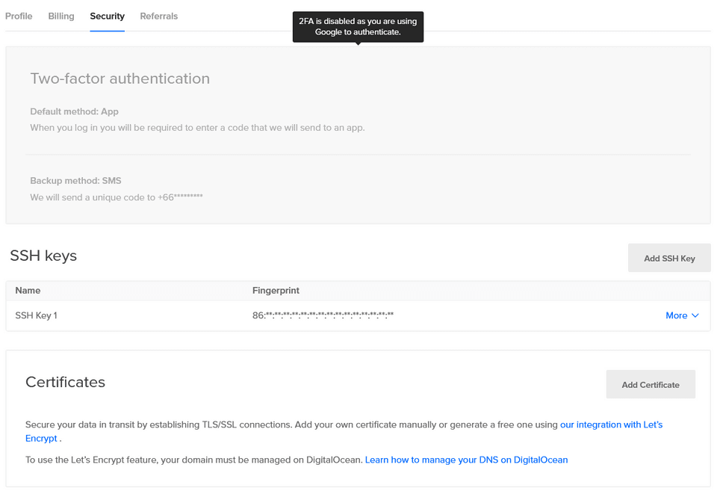This screenshot has width=717, height=497.
Task: Expand the More menu for SSH Key 1
Action: 681,315
